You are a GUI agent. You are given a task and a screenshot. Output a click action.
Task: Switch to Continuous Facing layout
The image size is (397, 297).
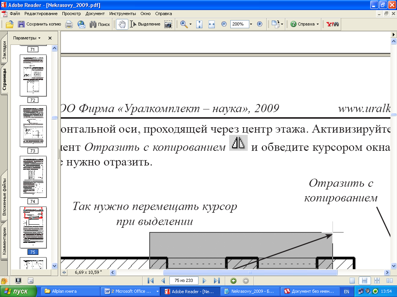(x=377, y=281)
